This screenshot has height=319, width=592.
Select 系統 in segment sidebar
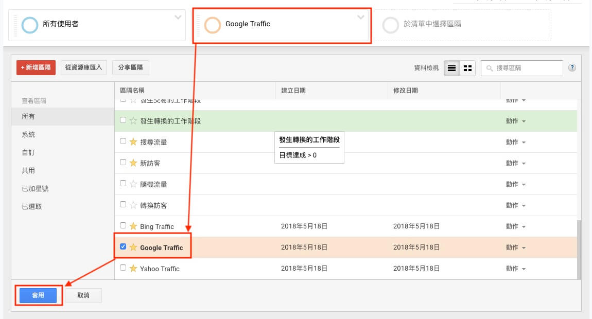(63, 134)
